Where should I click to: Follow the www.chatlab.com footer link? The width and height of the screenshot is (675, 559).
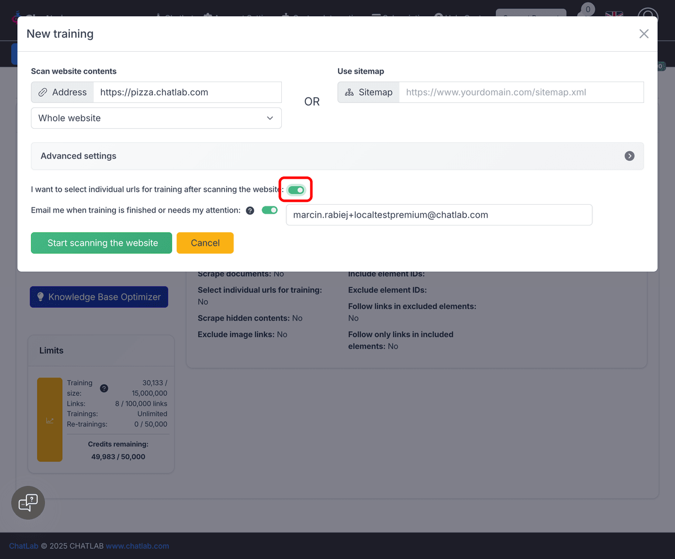(137, 546)
